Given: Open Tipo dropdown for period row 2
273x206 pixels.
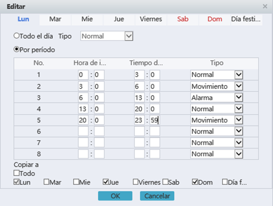Looking at the screenshot, I should [x=239, y=87].
